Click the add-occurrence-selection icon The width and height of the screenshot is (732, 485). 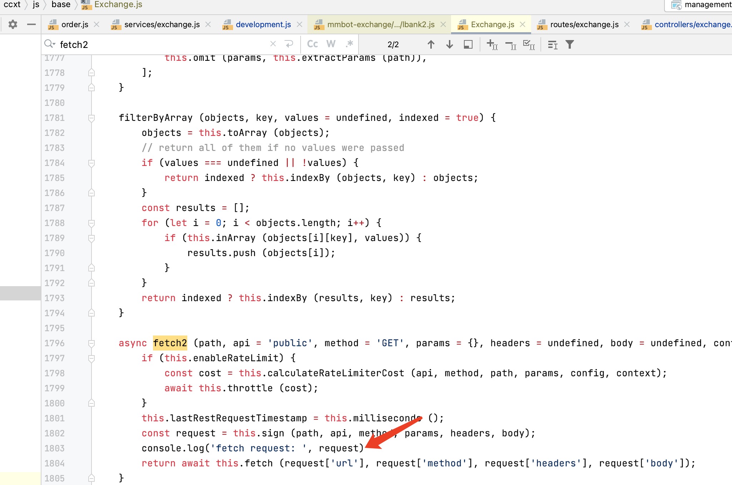(x=491, y=44)
